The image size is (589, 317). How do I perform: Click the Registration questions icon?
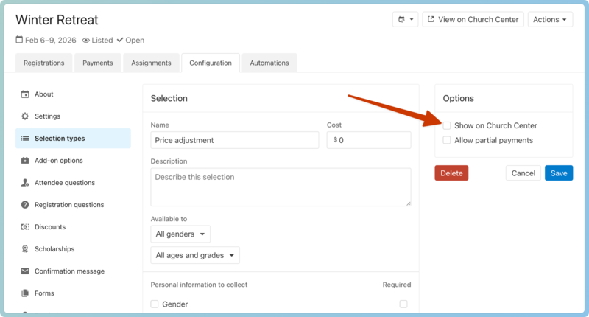pyautogui.click(x=25, y=205)
